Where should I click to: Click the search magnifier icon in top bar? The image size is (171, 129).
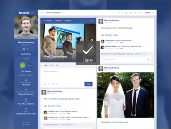119,13
